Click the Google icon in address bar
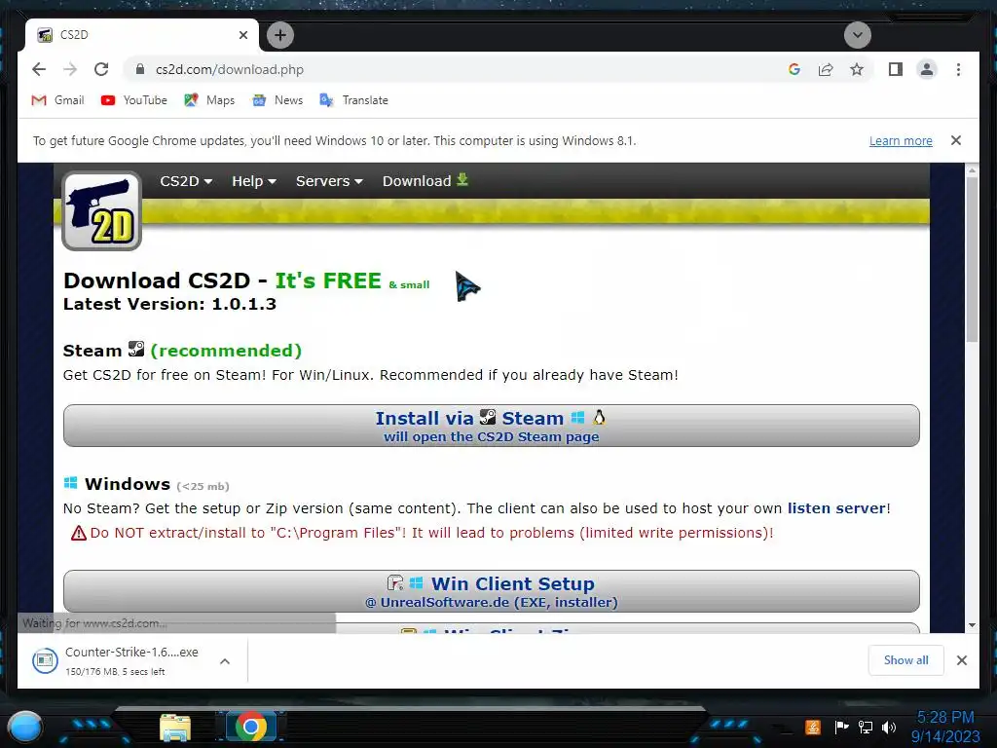This screenshot has width=997, height=748. click(794, 69)
